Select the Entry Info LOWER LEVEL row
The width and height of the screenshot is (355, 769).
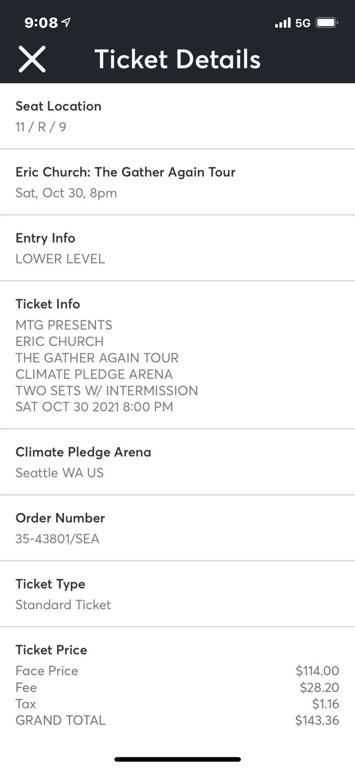[177, 248]
